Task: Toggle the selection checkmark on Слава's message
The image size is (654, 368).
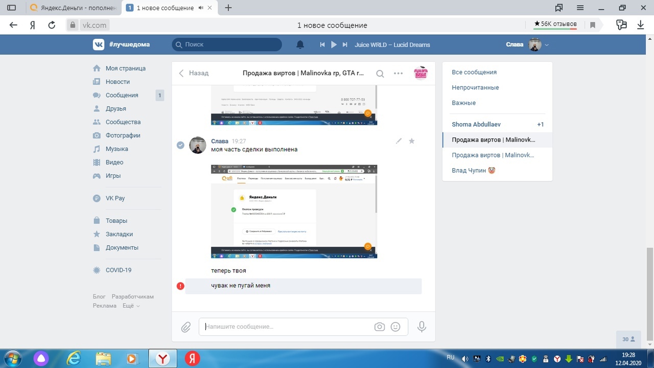Action: (x=180, y=145)
